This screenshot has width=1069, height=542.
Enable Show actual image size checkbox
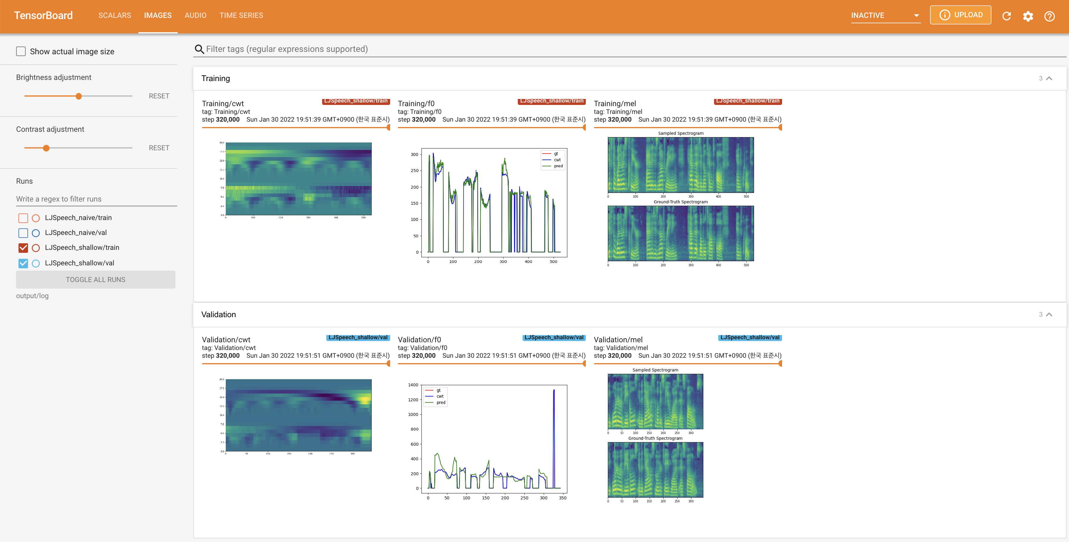[x=21, y=51]
